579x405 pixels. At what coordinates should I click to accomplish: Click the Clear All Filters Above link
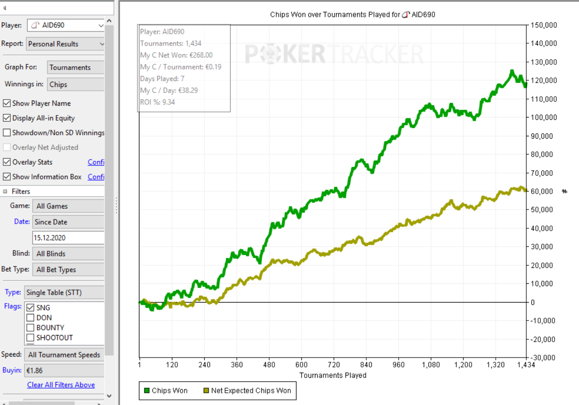(x=61, y=385)
